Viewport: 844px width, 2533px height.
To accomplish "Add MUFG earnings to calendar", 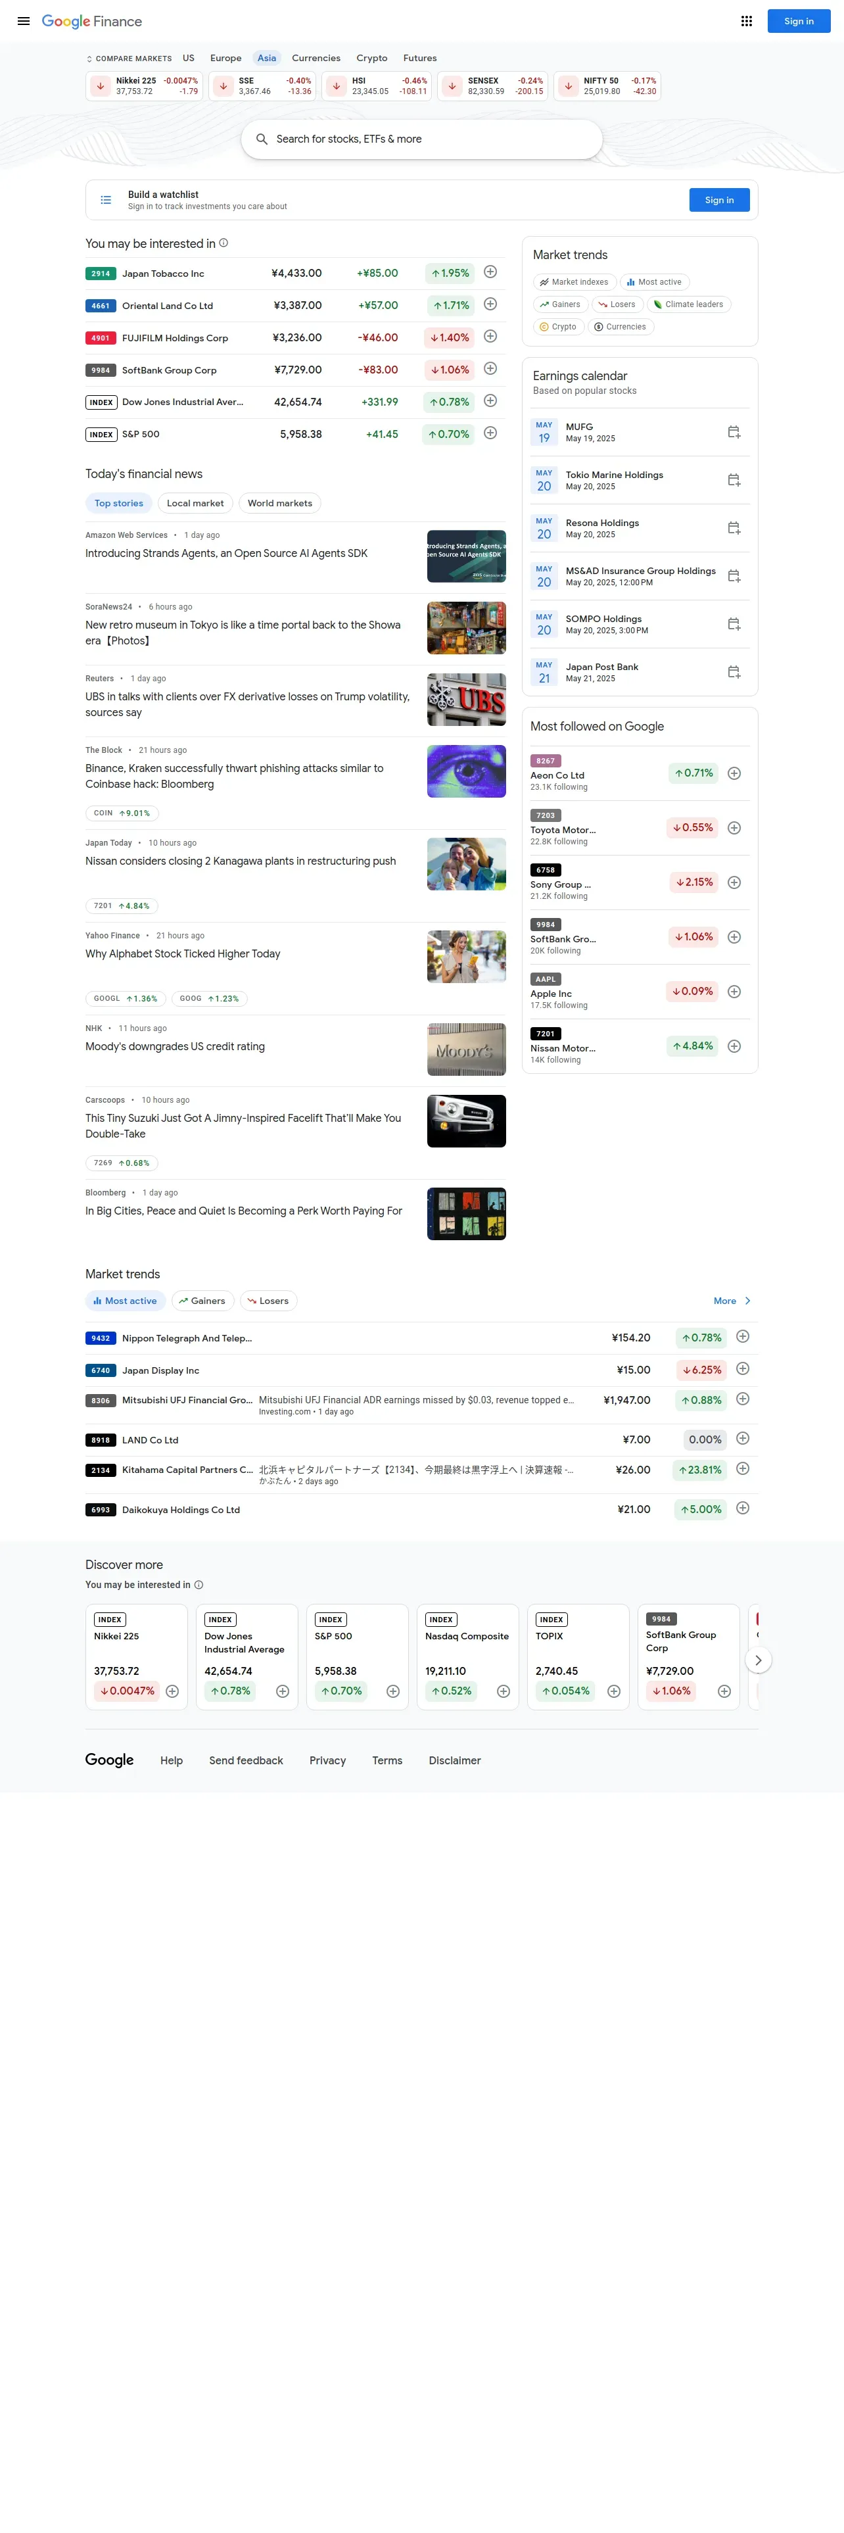I will point(734,431).
